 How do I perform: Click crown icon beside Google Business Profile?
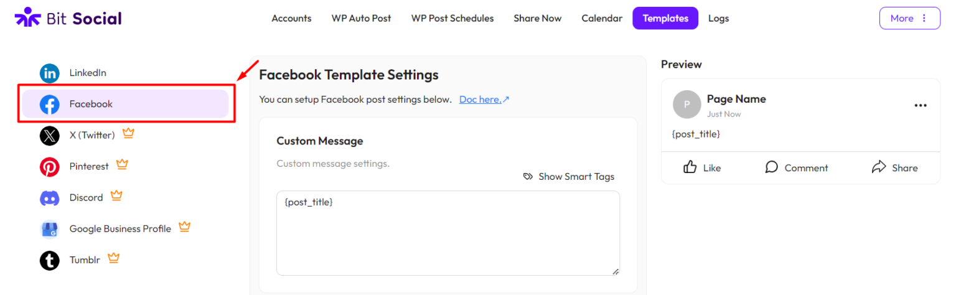[184, 227]
